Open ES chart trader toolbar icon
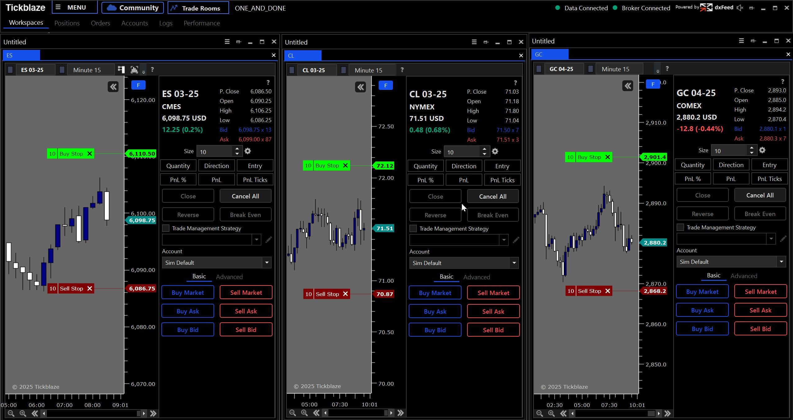Image resolution: width=793 pixels, height=420 pixels. point(121,70)
